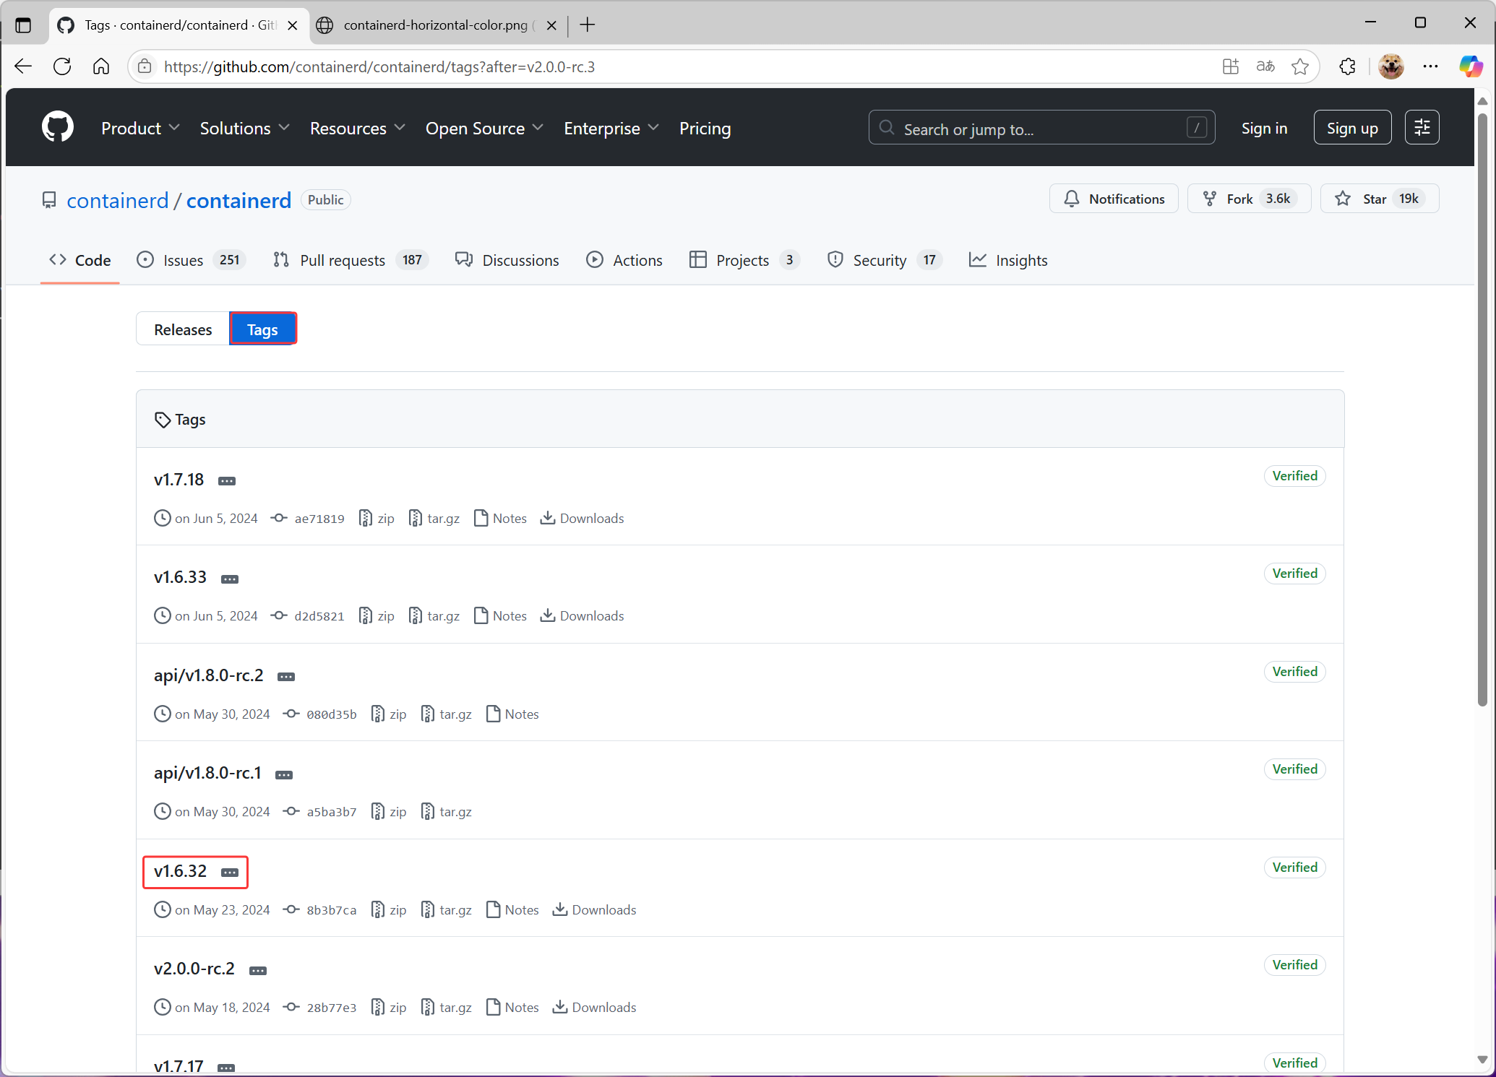Open the translate page option
Viewport: 1496px width, 1077px height.
(1265, 66)
